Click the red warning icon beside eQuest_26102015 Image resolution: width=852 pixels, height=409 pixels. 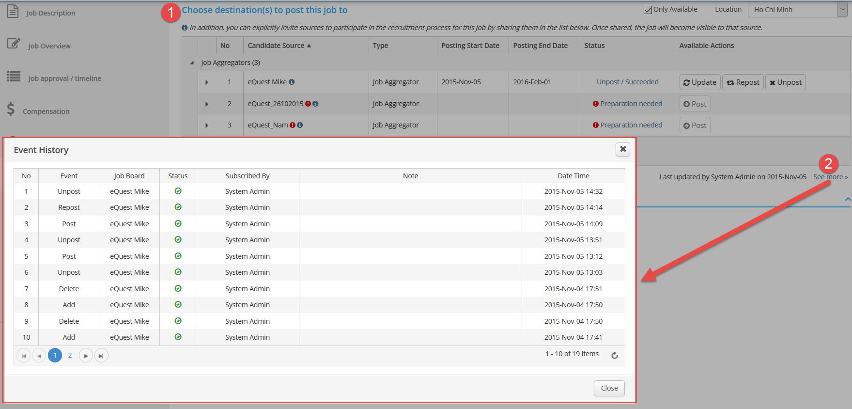pyautogui.click(x=308, y=104)
